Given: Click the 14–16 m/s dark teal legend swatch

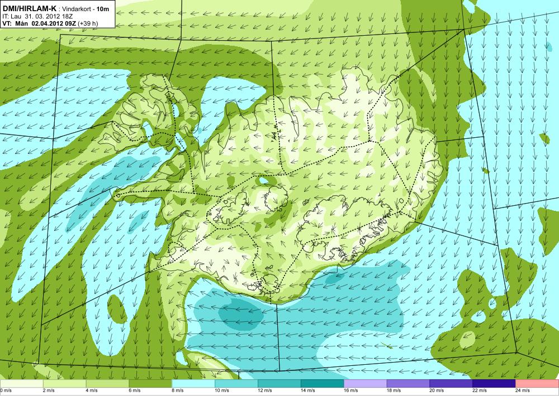Looking at the screenshot, I should 323,384.
